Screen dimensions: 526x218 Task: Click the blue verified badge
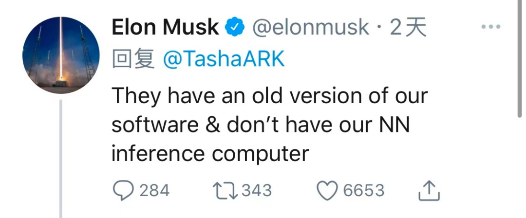point(235,28)
